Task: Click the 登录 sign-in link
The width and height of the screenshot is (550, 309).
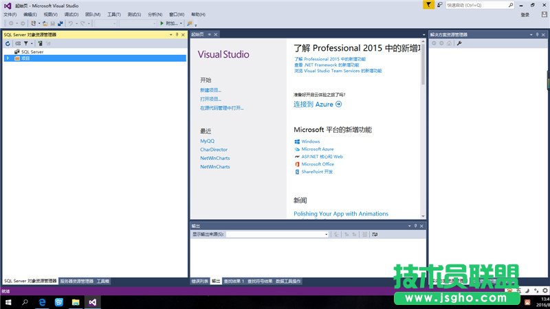Action: (x=525, y=14)
